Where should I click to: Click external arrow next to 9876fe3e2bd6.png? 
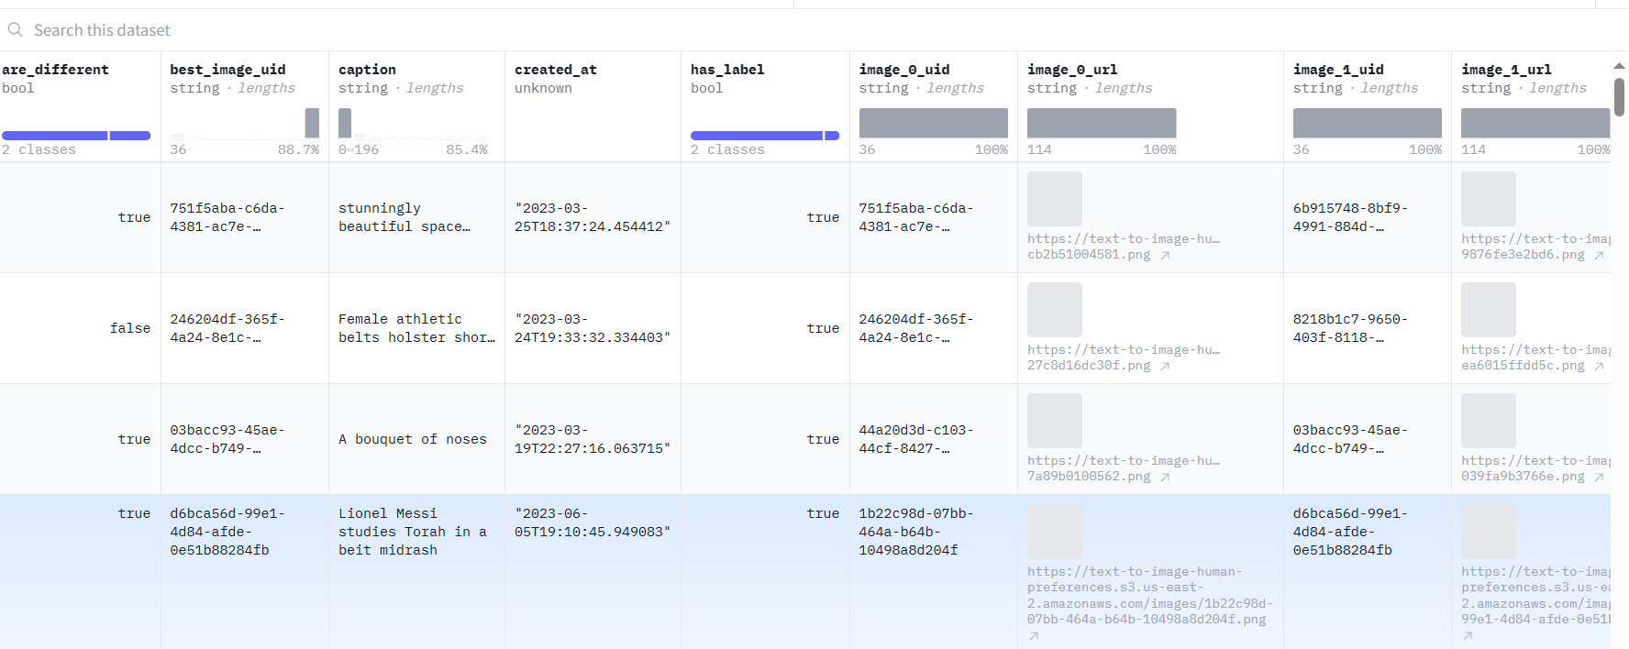click(1599, 256)
